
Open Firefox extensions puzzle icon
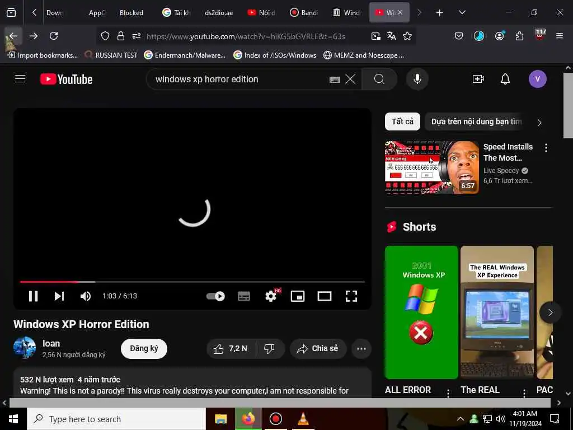click(x=519, y=36)
